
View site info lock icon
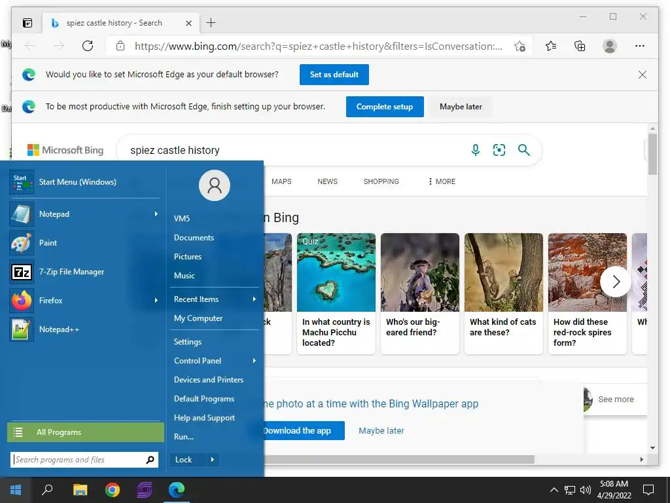tap(120, 46)
